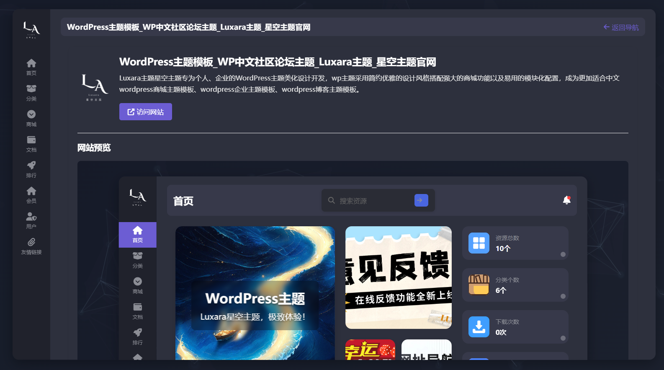The width and height of the screenshot is (664, 370).
Task: Click the 网站预览 section heading
Action: (x=94, y=147)
